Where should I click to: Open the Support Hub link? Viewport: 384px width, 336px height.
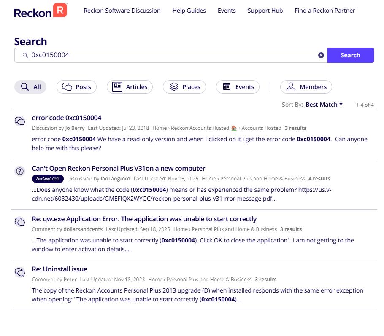coord(265,11)
